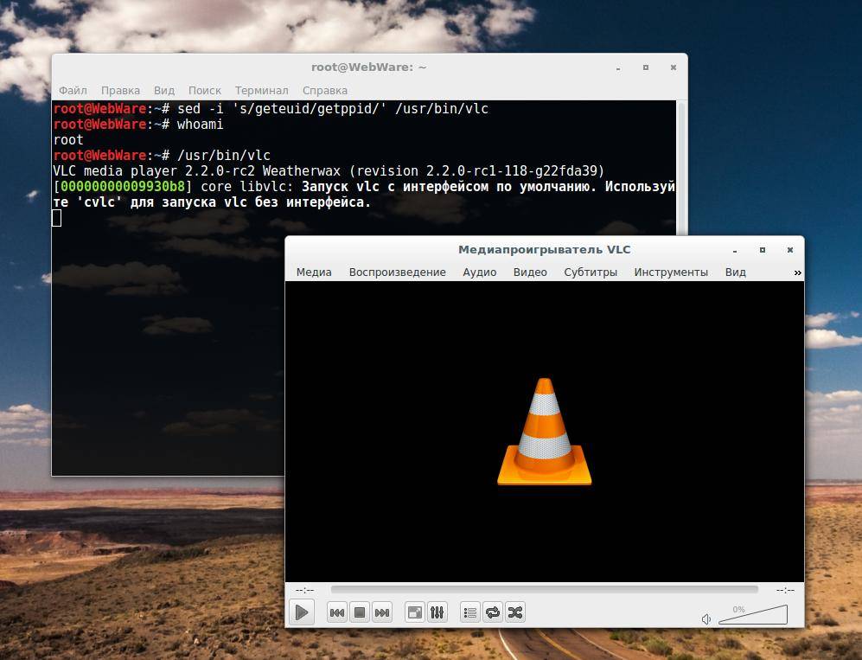The width and height of the screenshot is (862, 660).
Task: Toggle VLC fullscreen video mode
Action: point(415,612)
